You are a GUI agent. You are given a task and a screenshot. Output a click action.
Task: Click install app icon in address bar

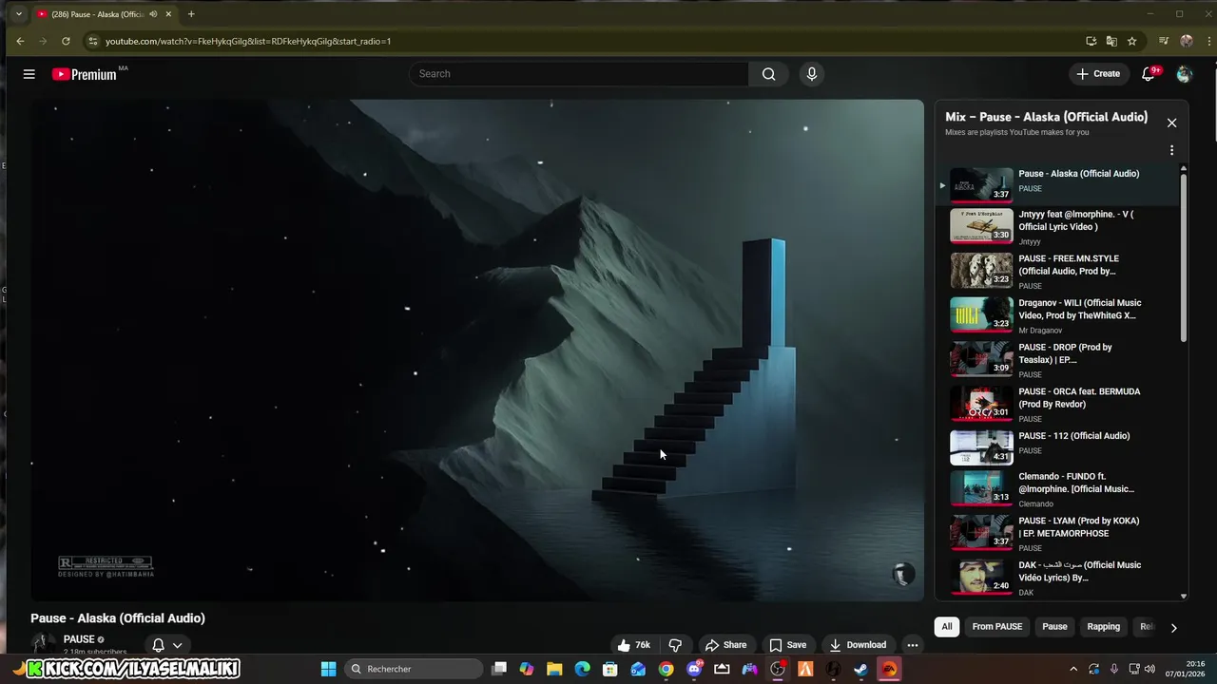1091,41
